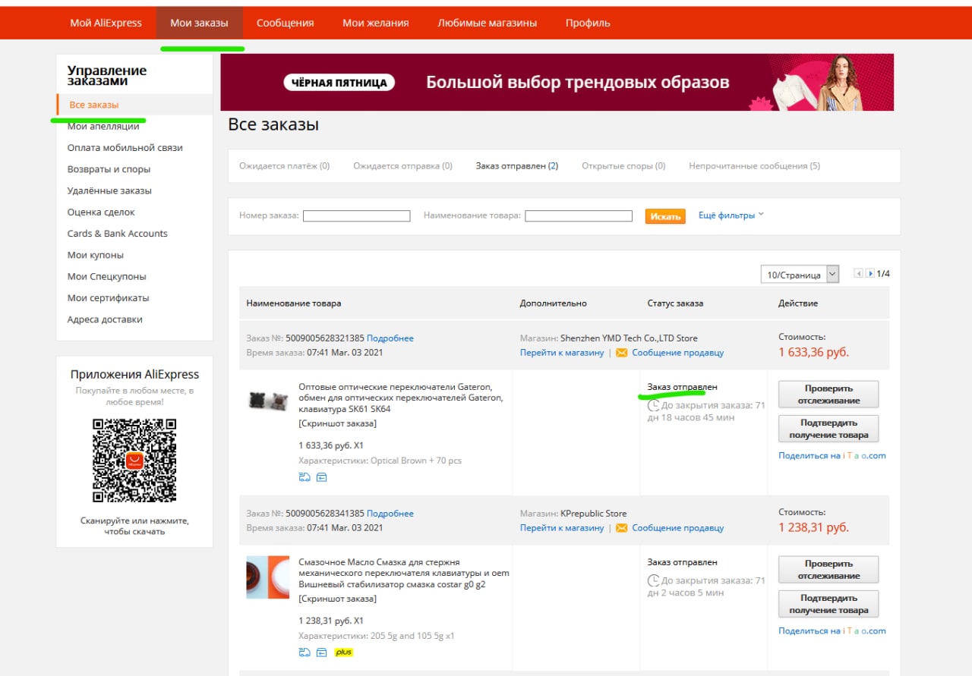
Task: Click return-arrow icon under lubricant order
Action: (x=321, y=652)
